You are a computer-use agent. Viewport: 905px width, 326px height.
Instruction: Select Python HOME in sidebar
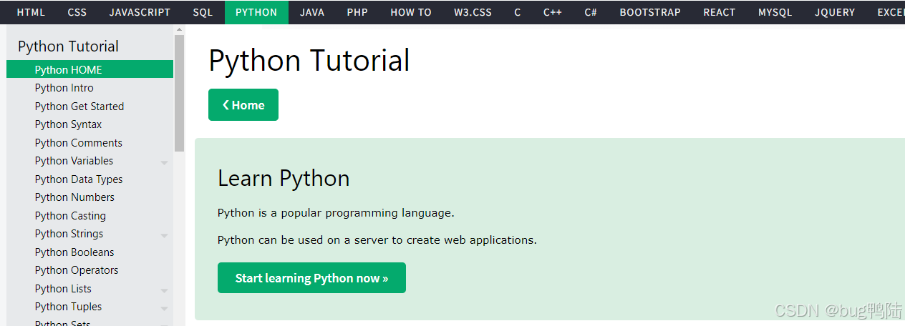pyautogui.click(x=89, y=69)
